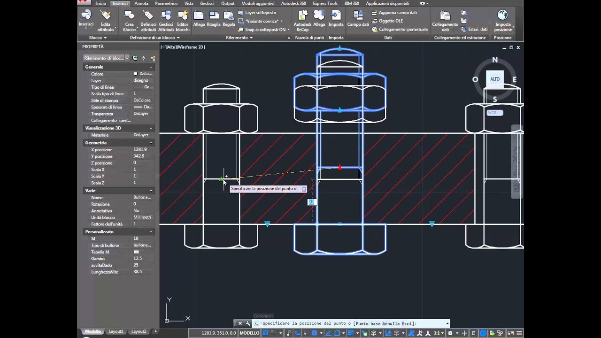
Task: Toggle snap mode in the status bar
Action: pyautogui.click(x=274, y=333)
